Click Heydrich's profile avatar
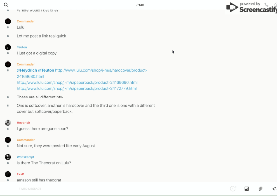 pos(8,123)
